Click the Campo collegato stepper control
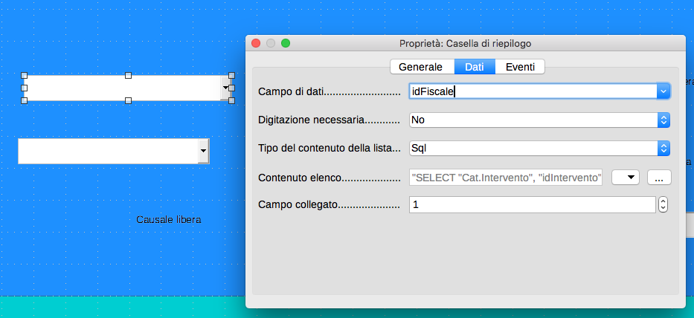The image size is (694, 318). 664,204
